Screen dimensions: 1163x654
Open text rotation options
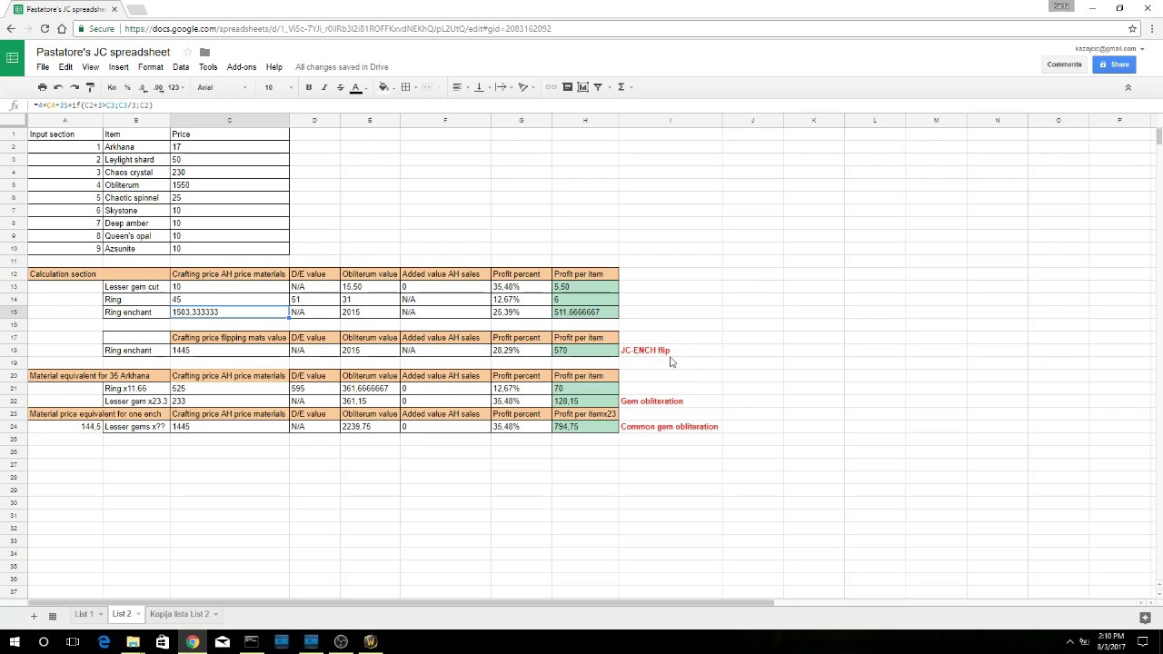[524, 87]
